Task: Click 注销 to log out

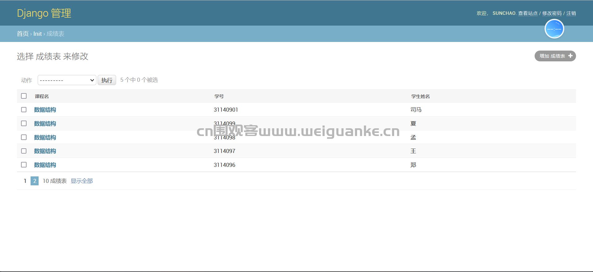Action: 571,13
